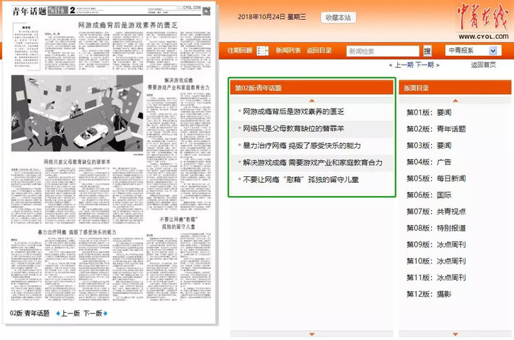Open the calendar icon beside 往期回顾
Viewport: 514px width, 340px height.
263,51
